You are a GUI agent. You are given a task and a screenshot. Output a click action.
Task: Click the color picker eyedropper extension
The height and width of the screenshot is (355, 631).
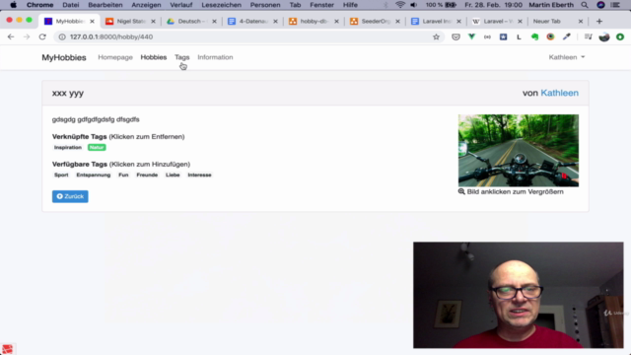click(567, 37)
